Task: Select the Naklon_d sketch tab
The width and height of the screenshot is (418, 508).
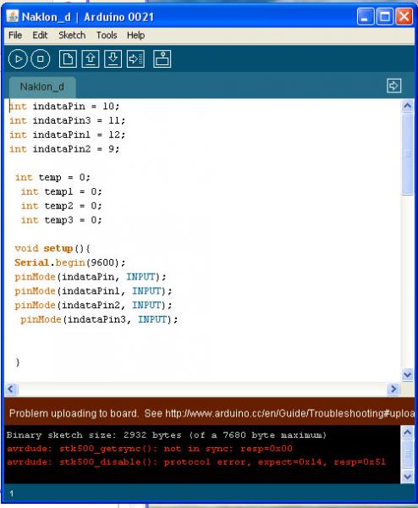Action: [42, 87]
